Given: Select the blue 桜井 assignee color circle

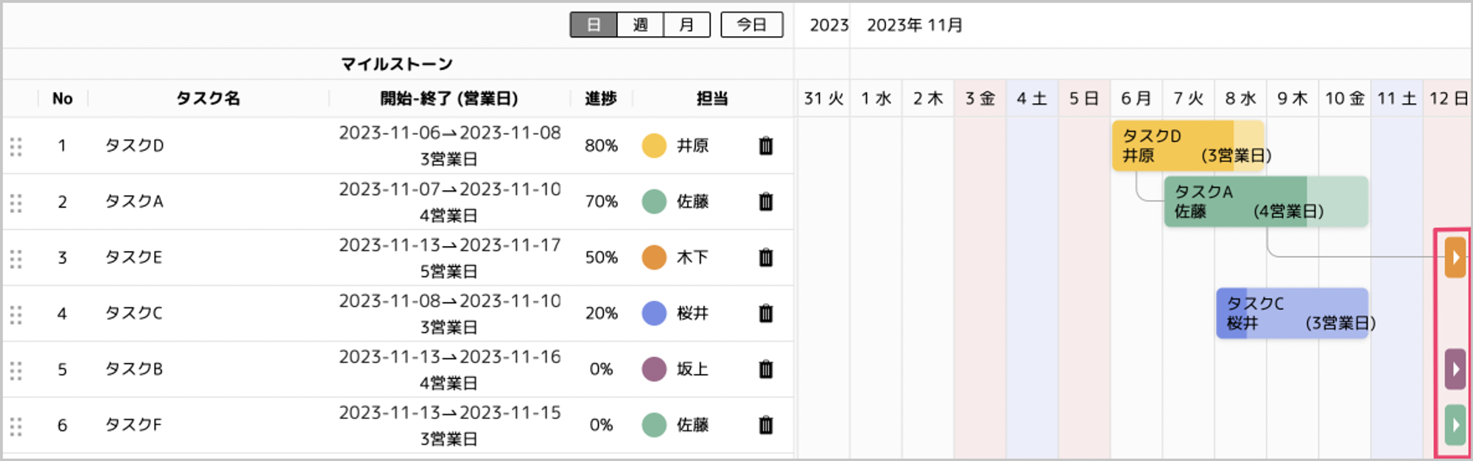Looking at the screenshot, I should (x=654, y=314).
